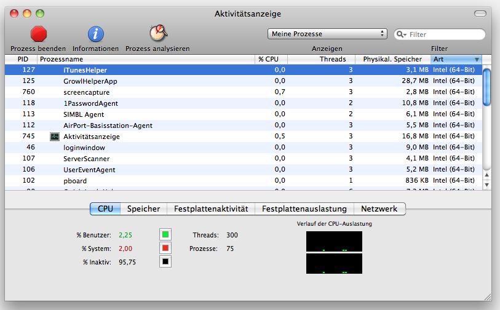Click the Threads count value 300
The image size is (500, 310).
tap(232, 235)
